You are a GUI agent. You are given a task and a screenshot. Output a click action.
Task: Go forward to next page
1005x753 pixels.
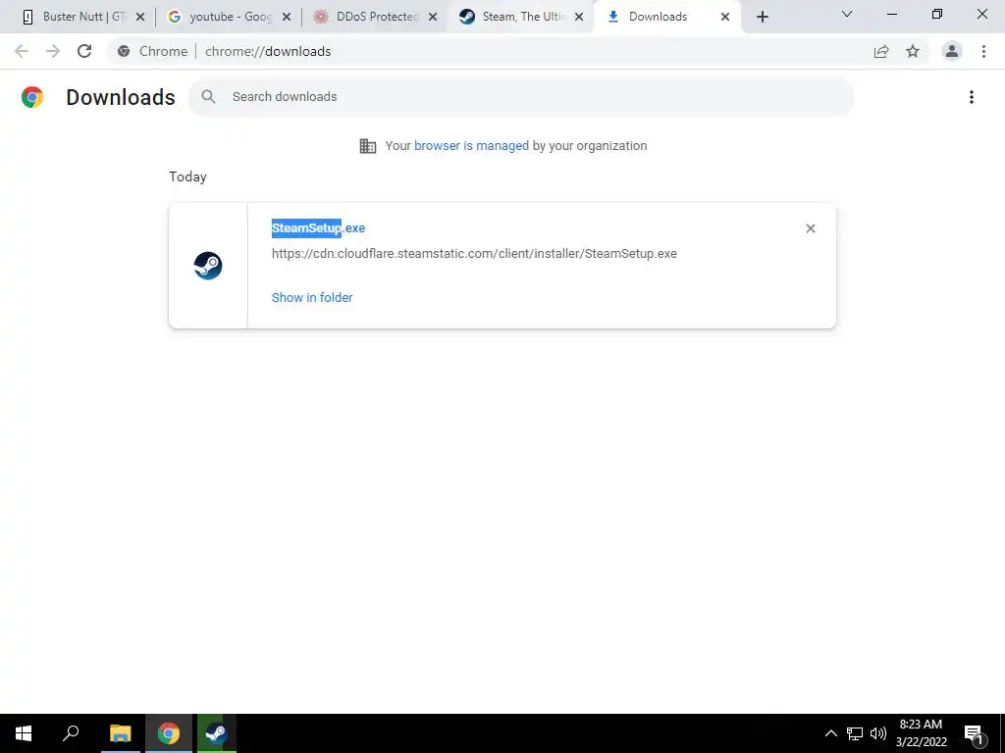pos(53,51)
